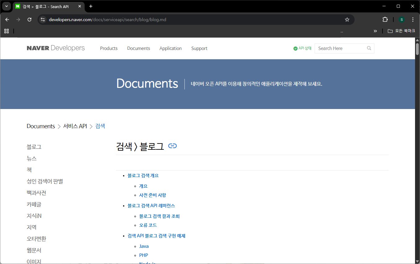Image resolution: width=420 pixels, height=264 pixels.
Task: Open Chrome three-dot menu
Action: tap(413, 20)
